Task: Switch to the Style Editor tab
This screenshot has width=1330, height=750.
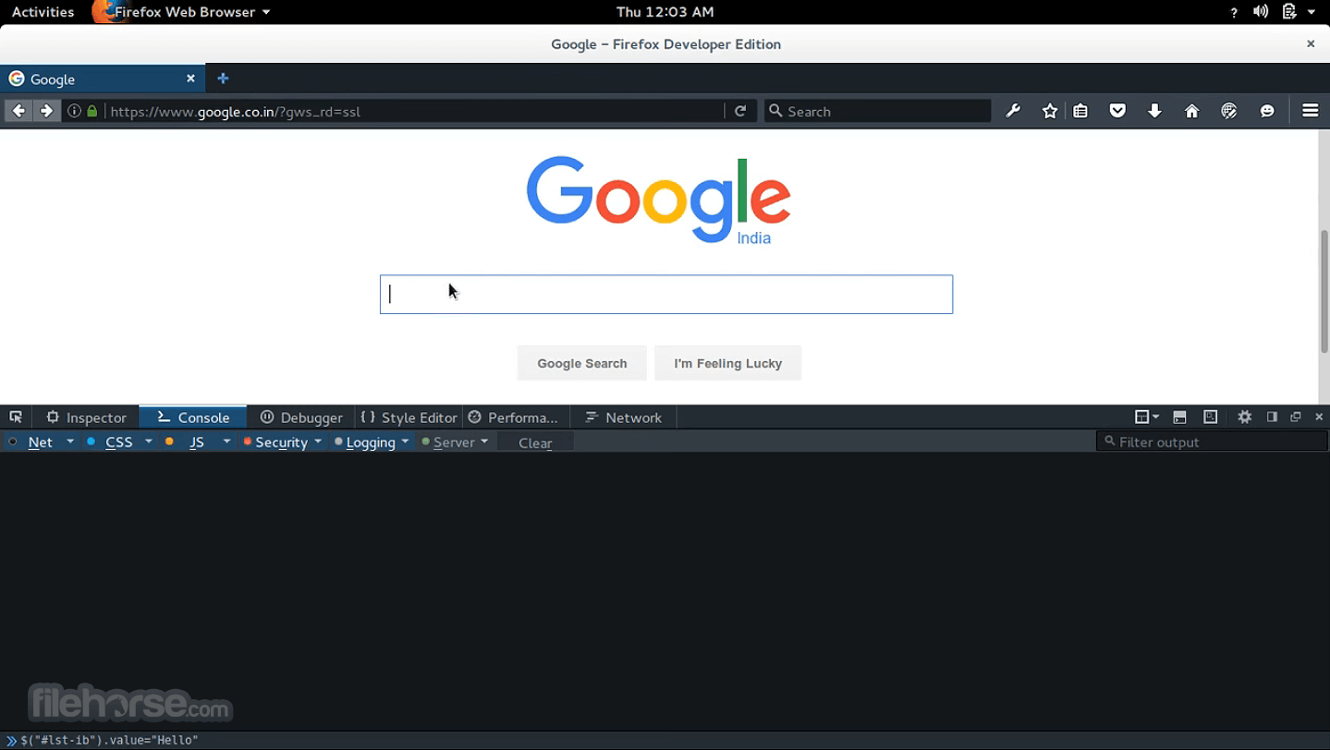Action: click(x=409, y=417)
